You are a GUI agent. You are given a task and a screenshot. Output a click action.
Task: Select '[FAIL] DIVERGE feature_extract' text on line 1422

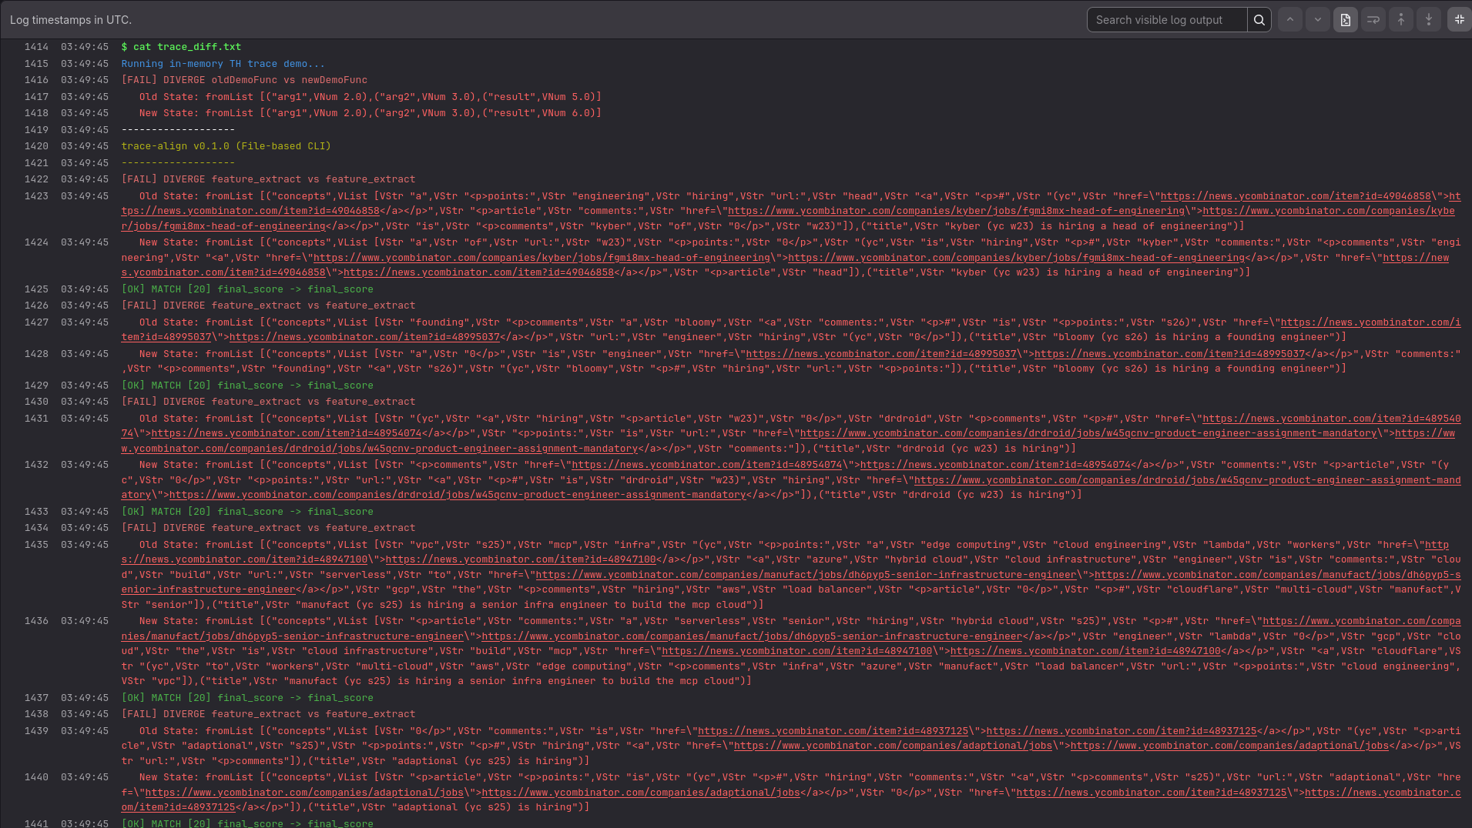tap(211, 179)
